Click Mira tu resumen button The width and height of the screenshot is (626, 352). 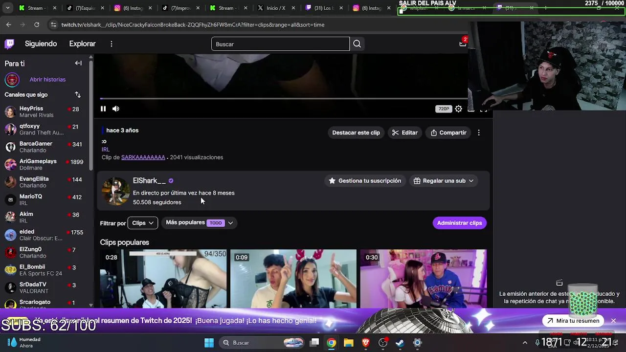[x=573, y=321]
